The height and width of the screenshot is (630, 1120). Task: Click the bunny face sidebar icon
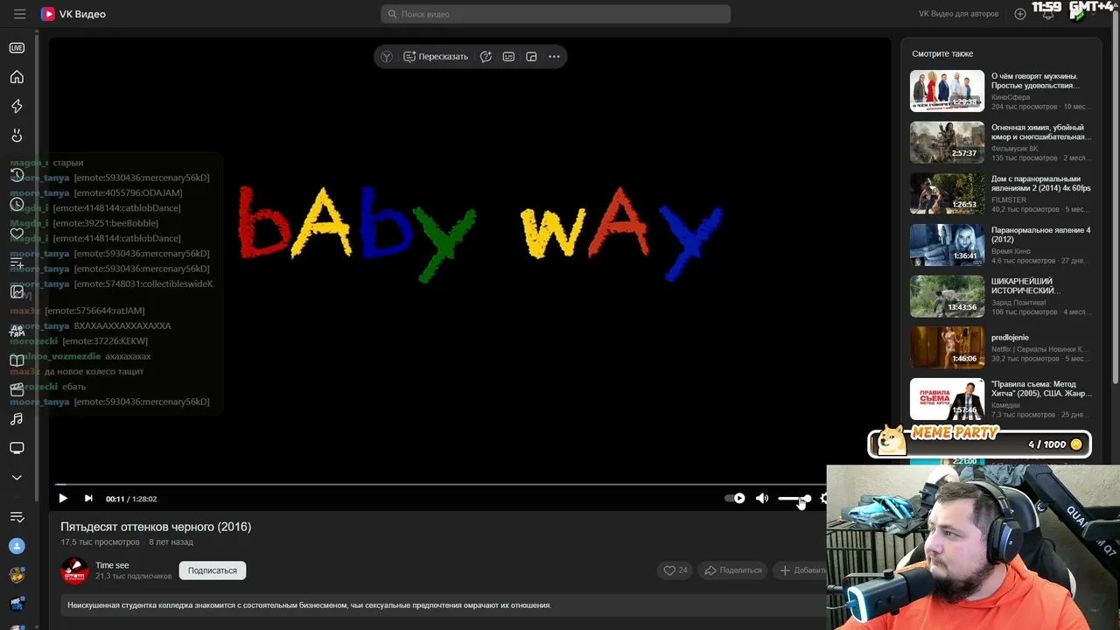(x=17, y=136)
